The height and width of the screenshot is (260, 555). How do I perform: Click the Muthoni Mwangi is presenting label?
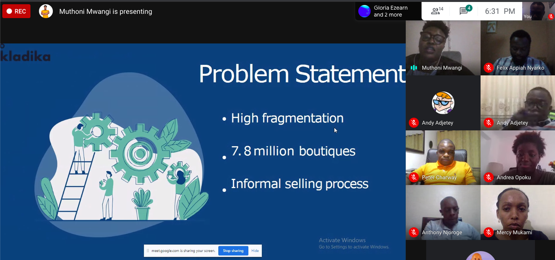tap(105, 12)
